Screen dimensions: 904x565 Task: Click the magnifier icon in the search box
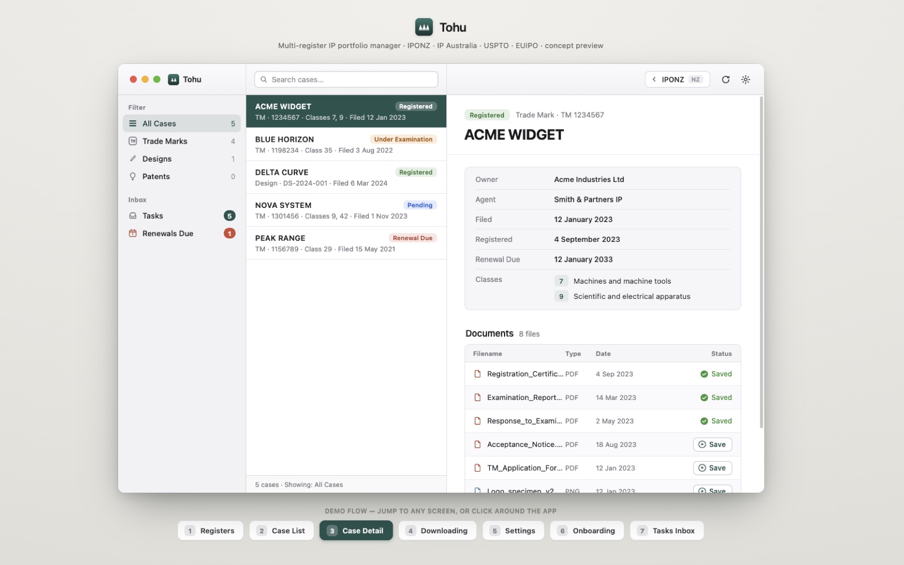point(264,80)
